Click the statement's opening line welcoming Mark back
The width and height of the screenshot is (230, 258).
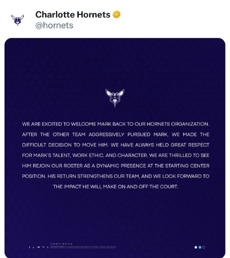point(115,124)
